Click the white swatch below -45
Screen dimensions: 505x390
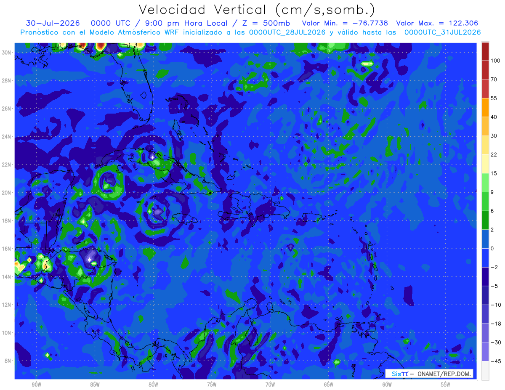(485, 370)
